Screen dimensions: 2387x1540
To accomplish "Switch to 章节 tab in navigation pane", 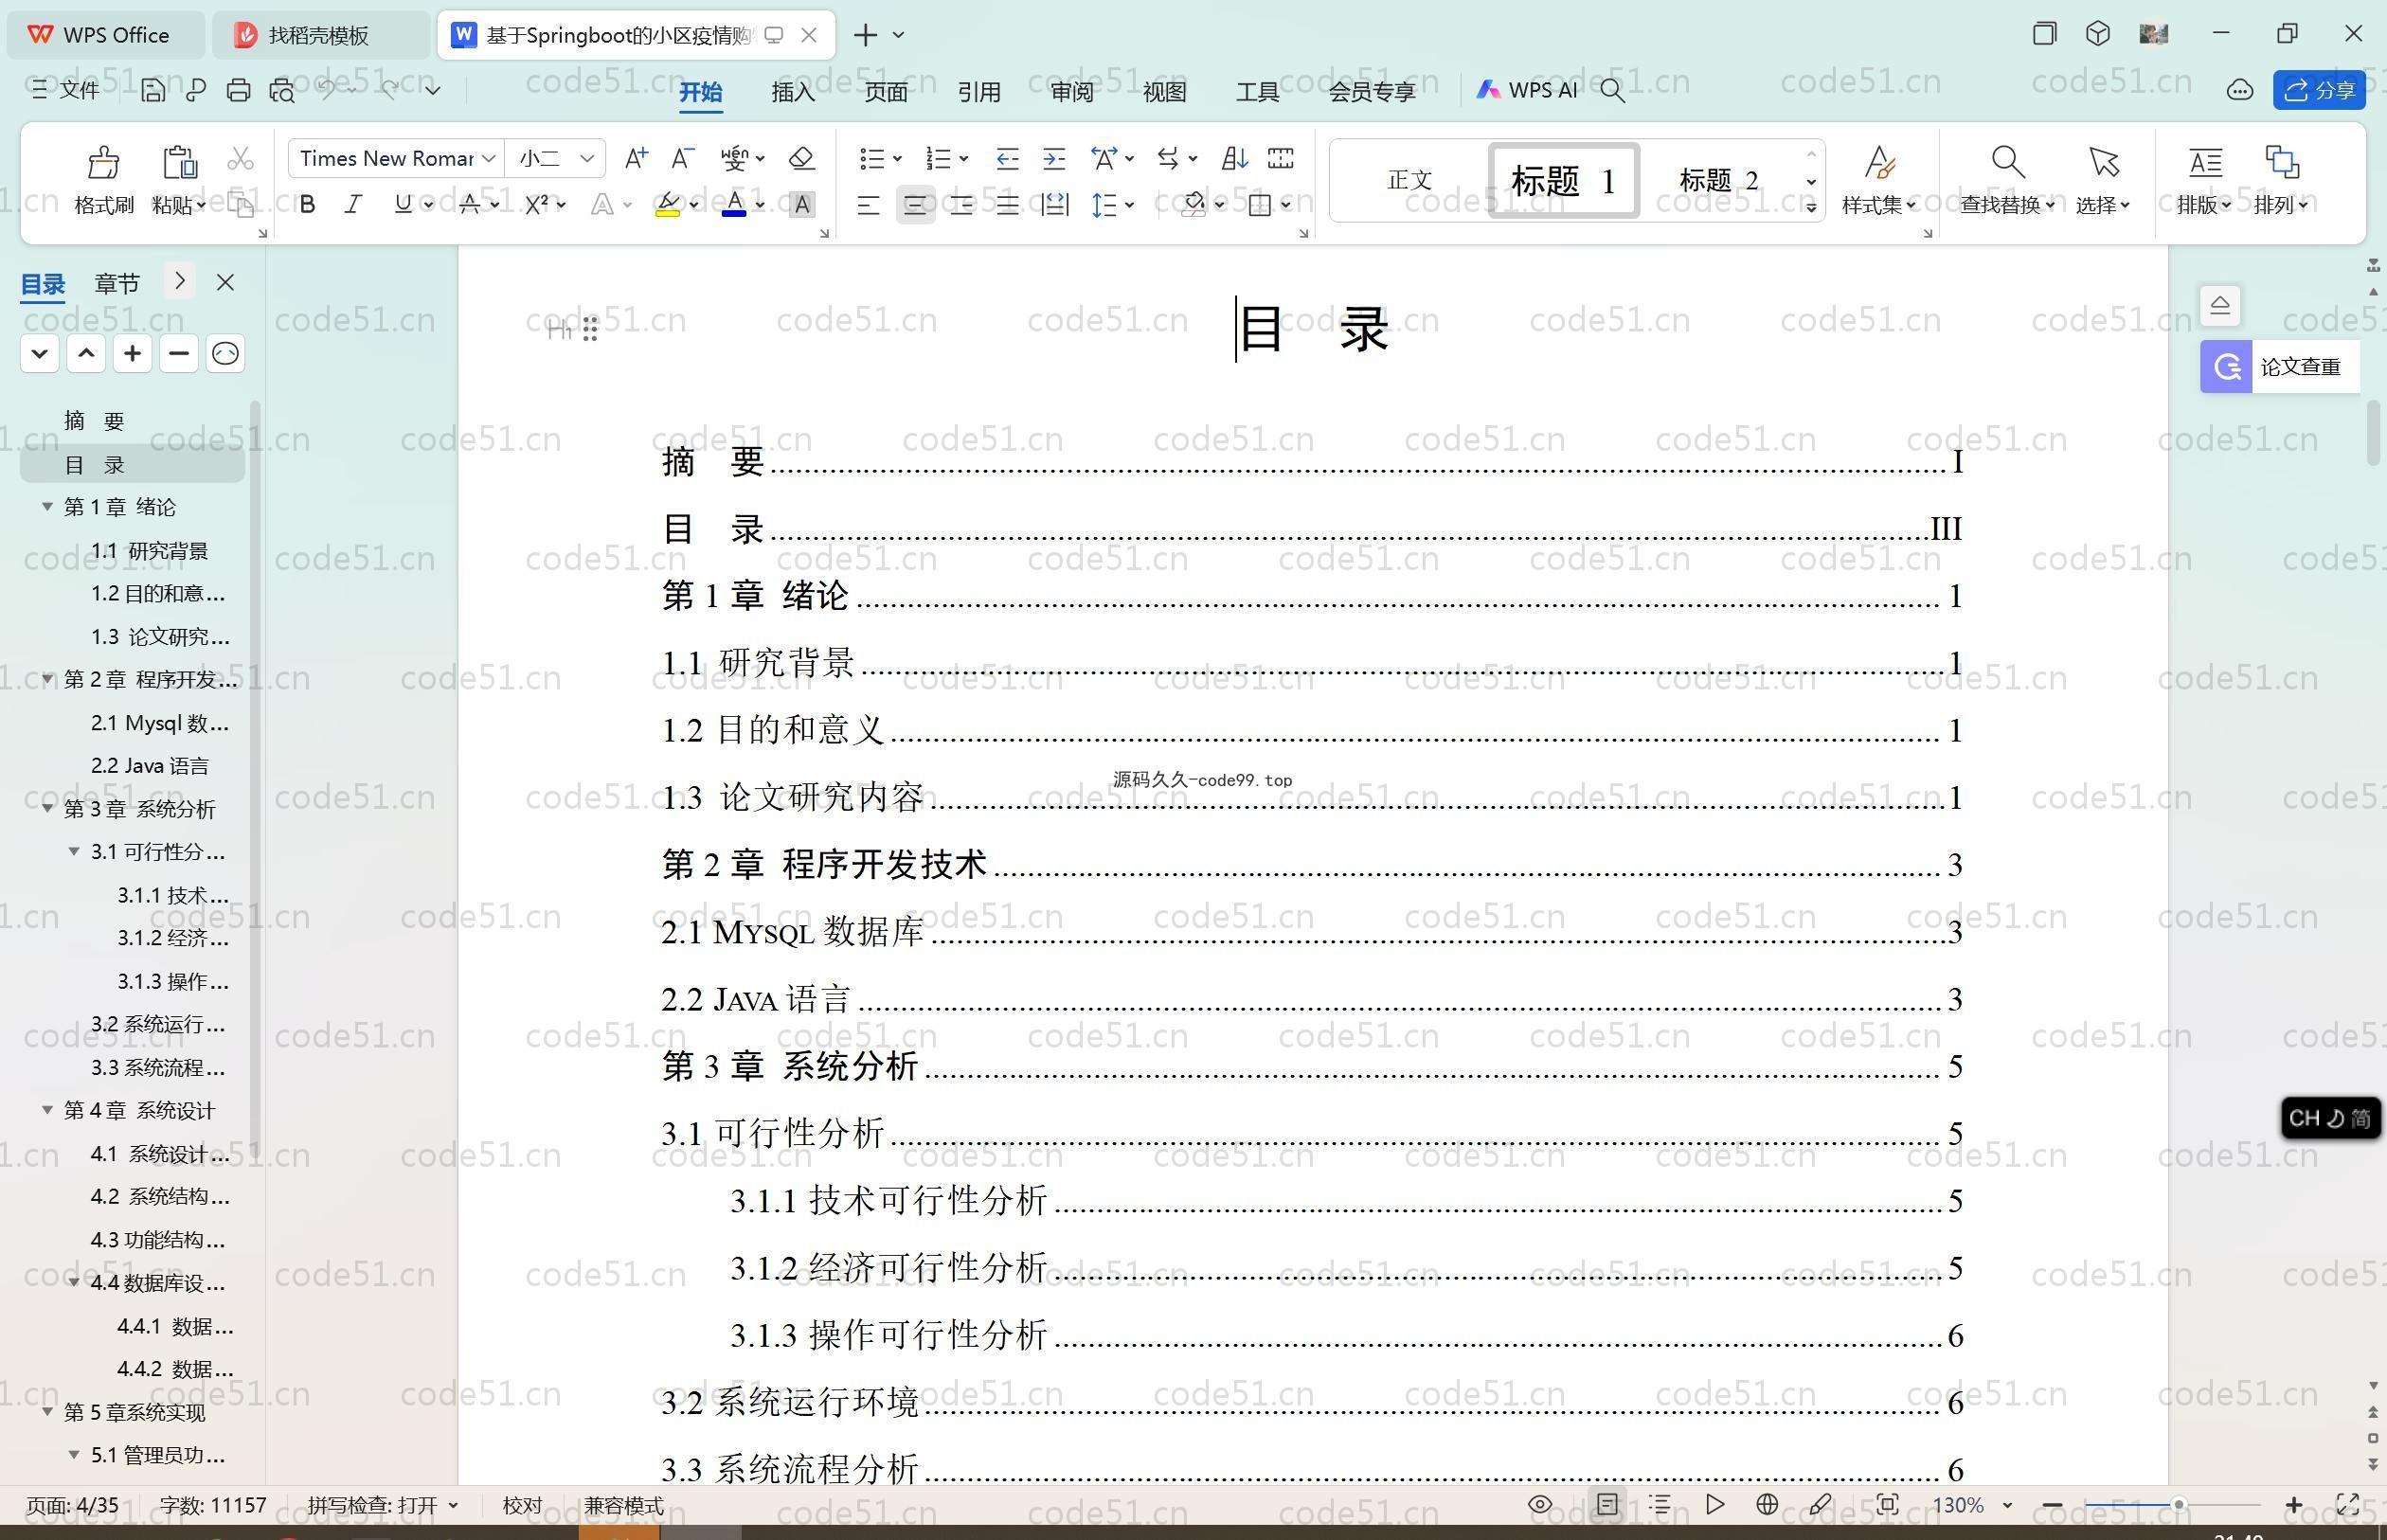I will point(117,284).
